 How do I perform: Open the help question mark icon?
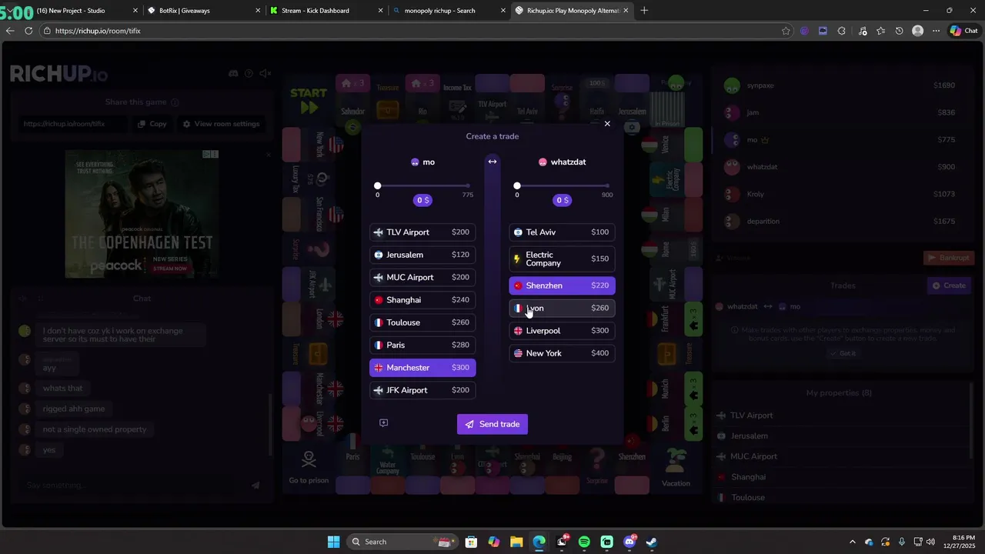tap(249, 73)
